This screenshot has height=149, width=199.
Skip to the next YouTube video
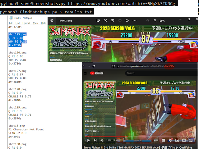tap(95, 140)
